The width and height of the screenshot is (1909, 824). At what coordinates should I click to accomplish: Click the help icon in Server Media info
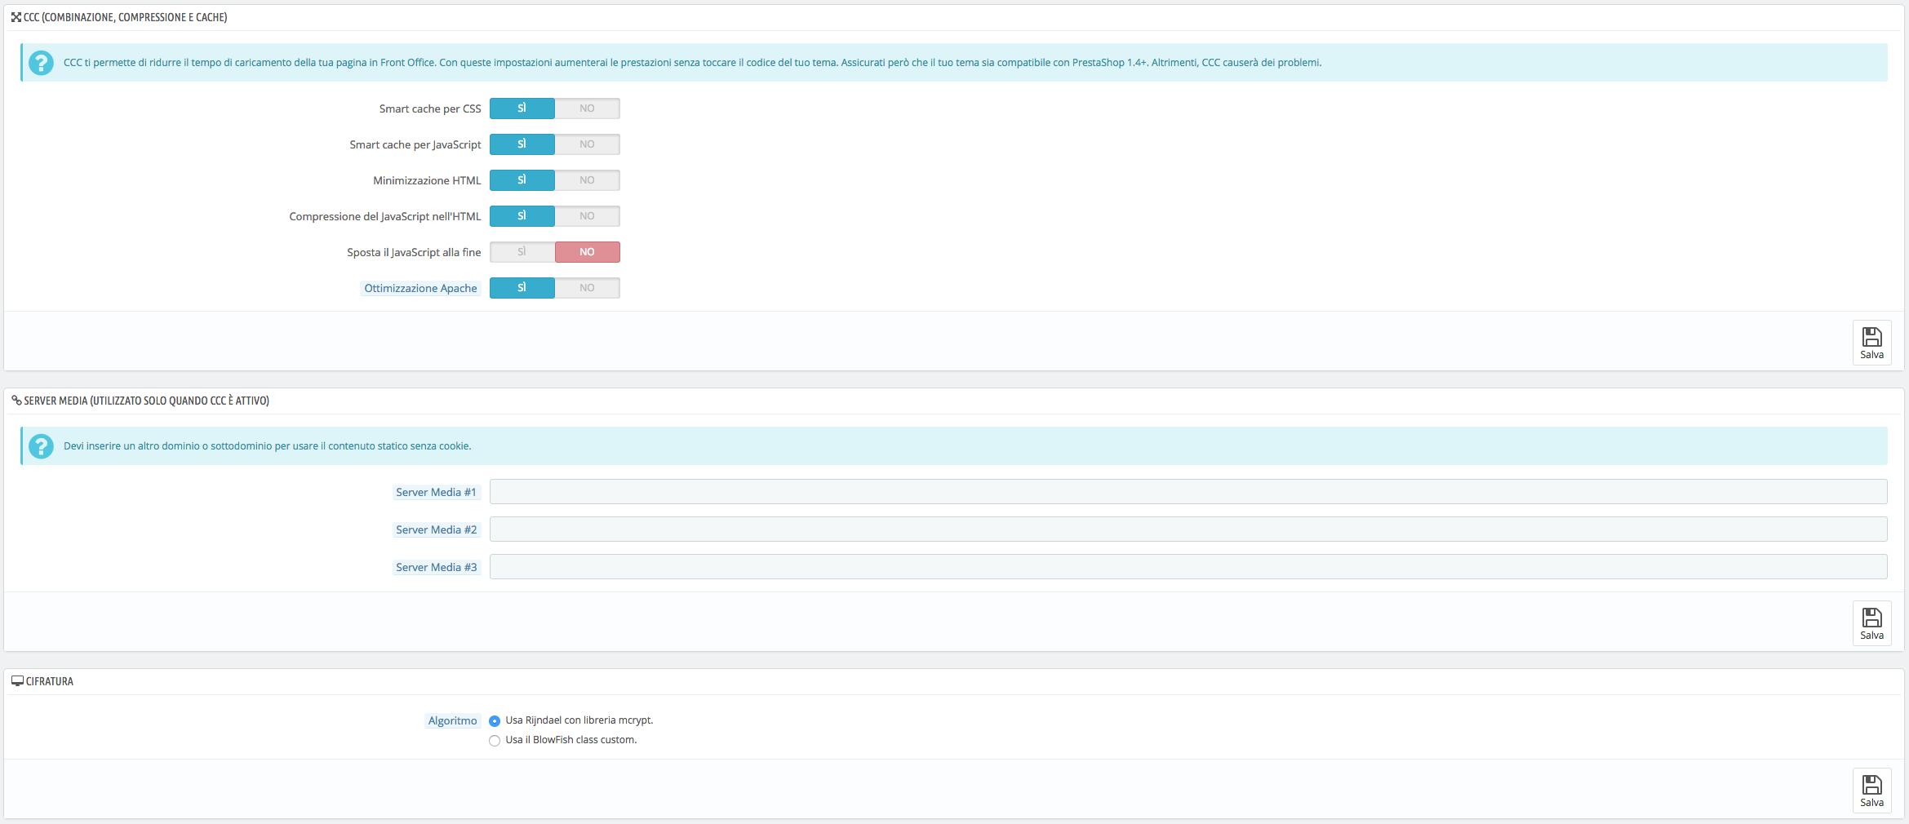tap(41, 446)
